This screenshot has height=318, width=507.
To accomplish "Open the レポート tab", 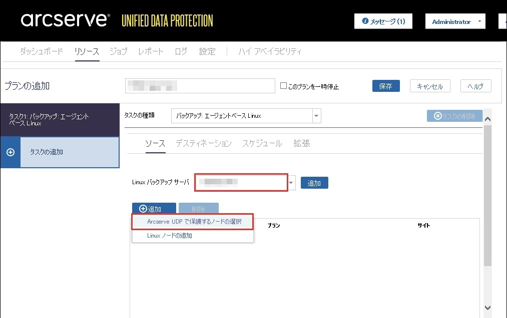I will (151, 51).
